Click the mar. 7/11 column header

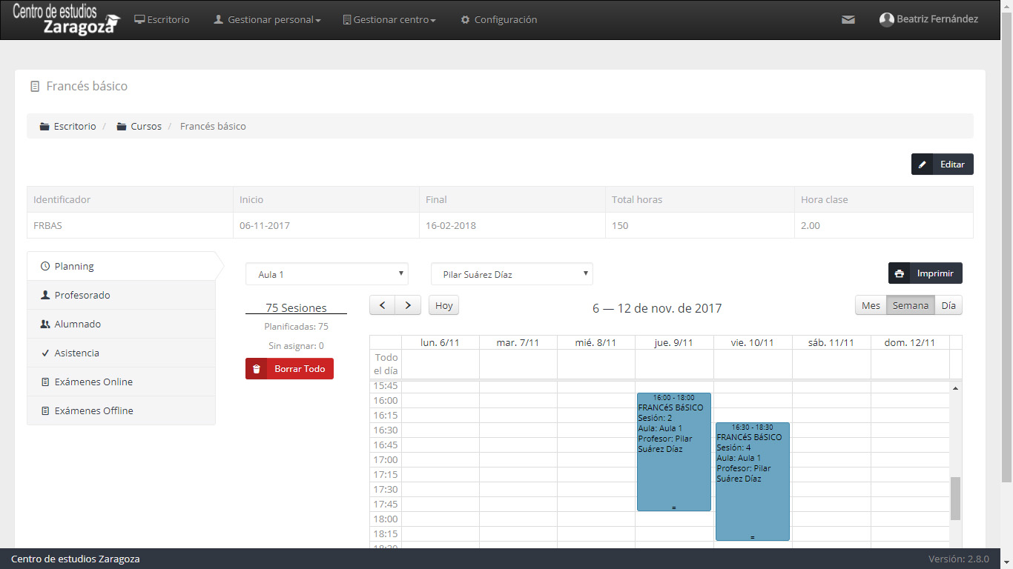click(x=518, y=342)
